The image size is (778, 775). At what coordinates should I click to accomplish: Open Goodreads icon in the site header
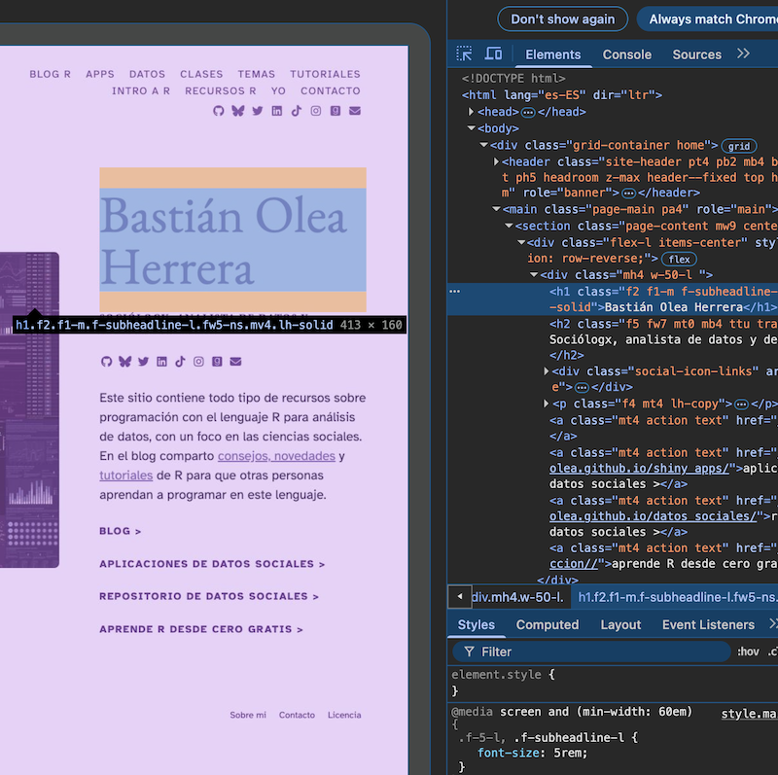[336, 111]
